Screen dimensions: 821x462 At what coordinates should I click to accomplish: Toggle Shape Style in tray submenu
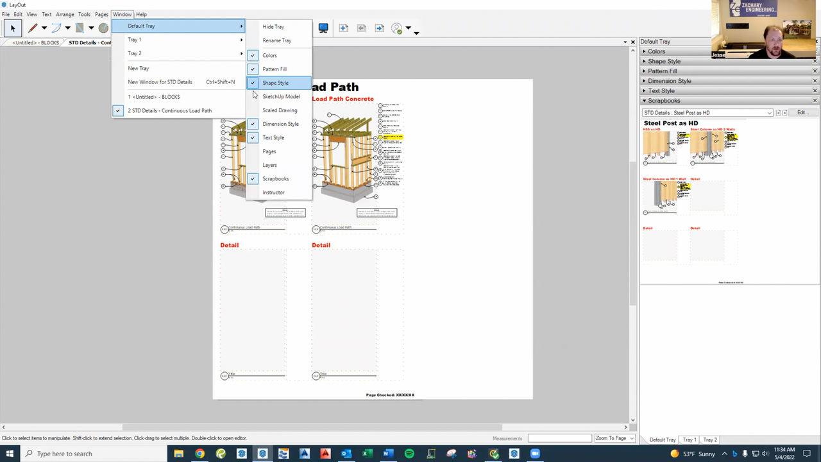coord(279,83)
